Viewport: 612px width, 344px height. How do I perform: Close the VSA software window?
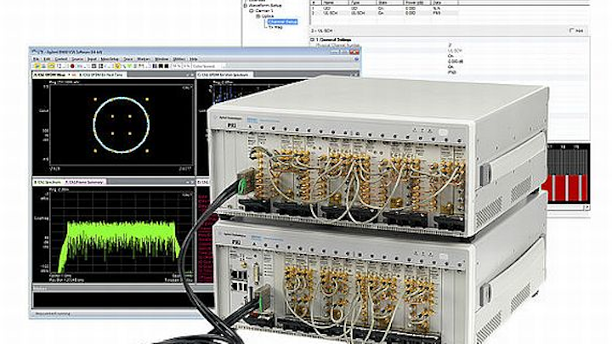click(x=354, y=52)
